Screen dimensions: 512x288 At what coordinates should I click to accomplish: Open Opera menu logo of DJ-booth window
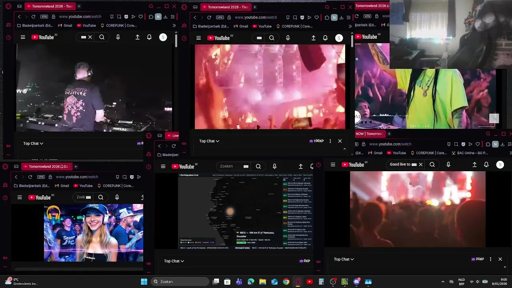[8, 6]
